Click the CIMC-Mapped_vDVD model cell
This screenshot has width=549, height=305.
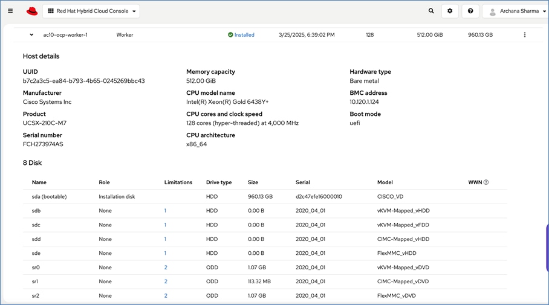click(x=403, y=281)
